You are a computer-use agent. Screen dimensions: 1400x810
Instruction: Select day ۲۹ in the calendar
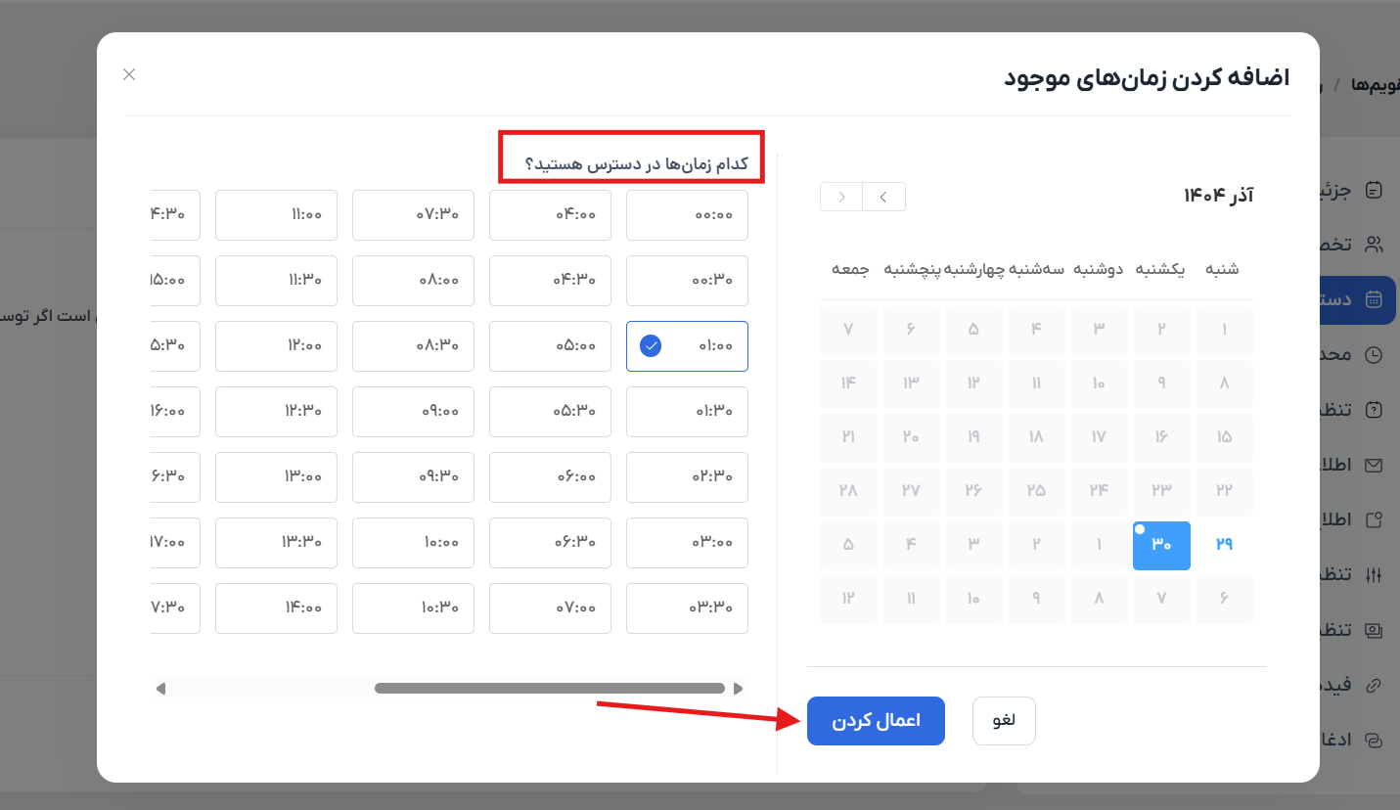tap(1224, 545)
